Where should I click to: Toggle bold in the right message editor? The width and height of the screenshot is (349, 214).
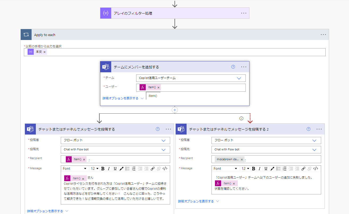[x=253, y=168]
